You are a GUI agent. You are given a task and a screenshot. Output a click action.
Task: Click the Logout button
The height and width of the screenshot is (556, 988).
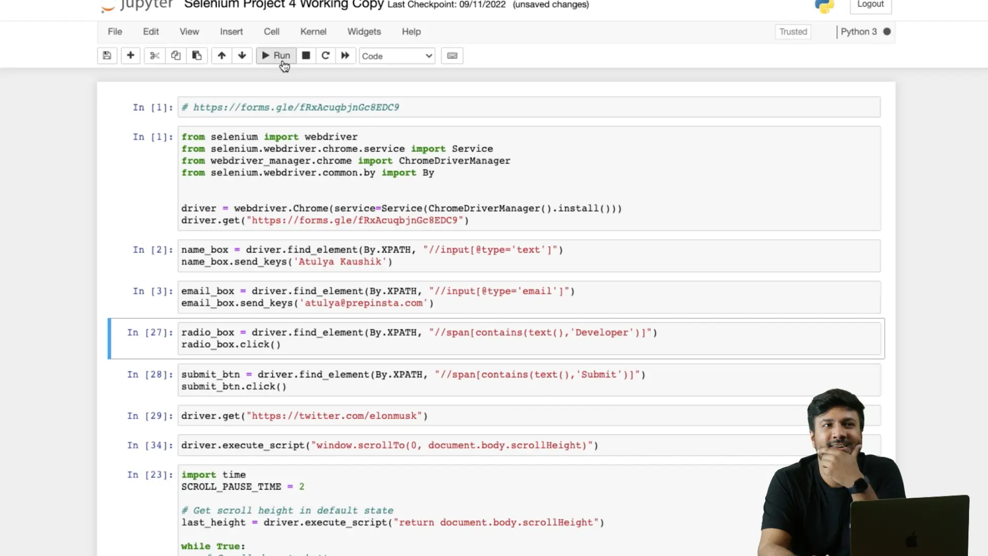point(870,5)
